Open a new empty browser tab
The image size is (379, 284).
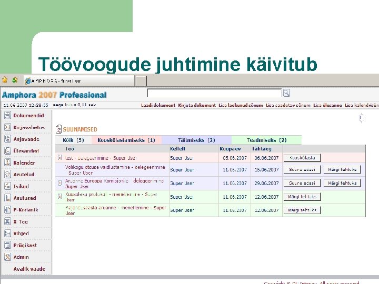[x=141, y=81]
